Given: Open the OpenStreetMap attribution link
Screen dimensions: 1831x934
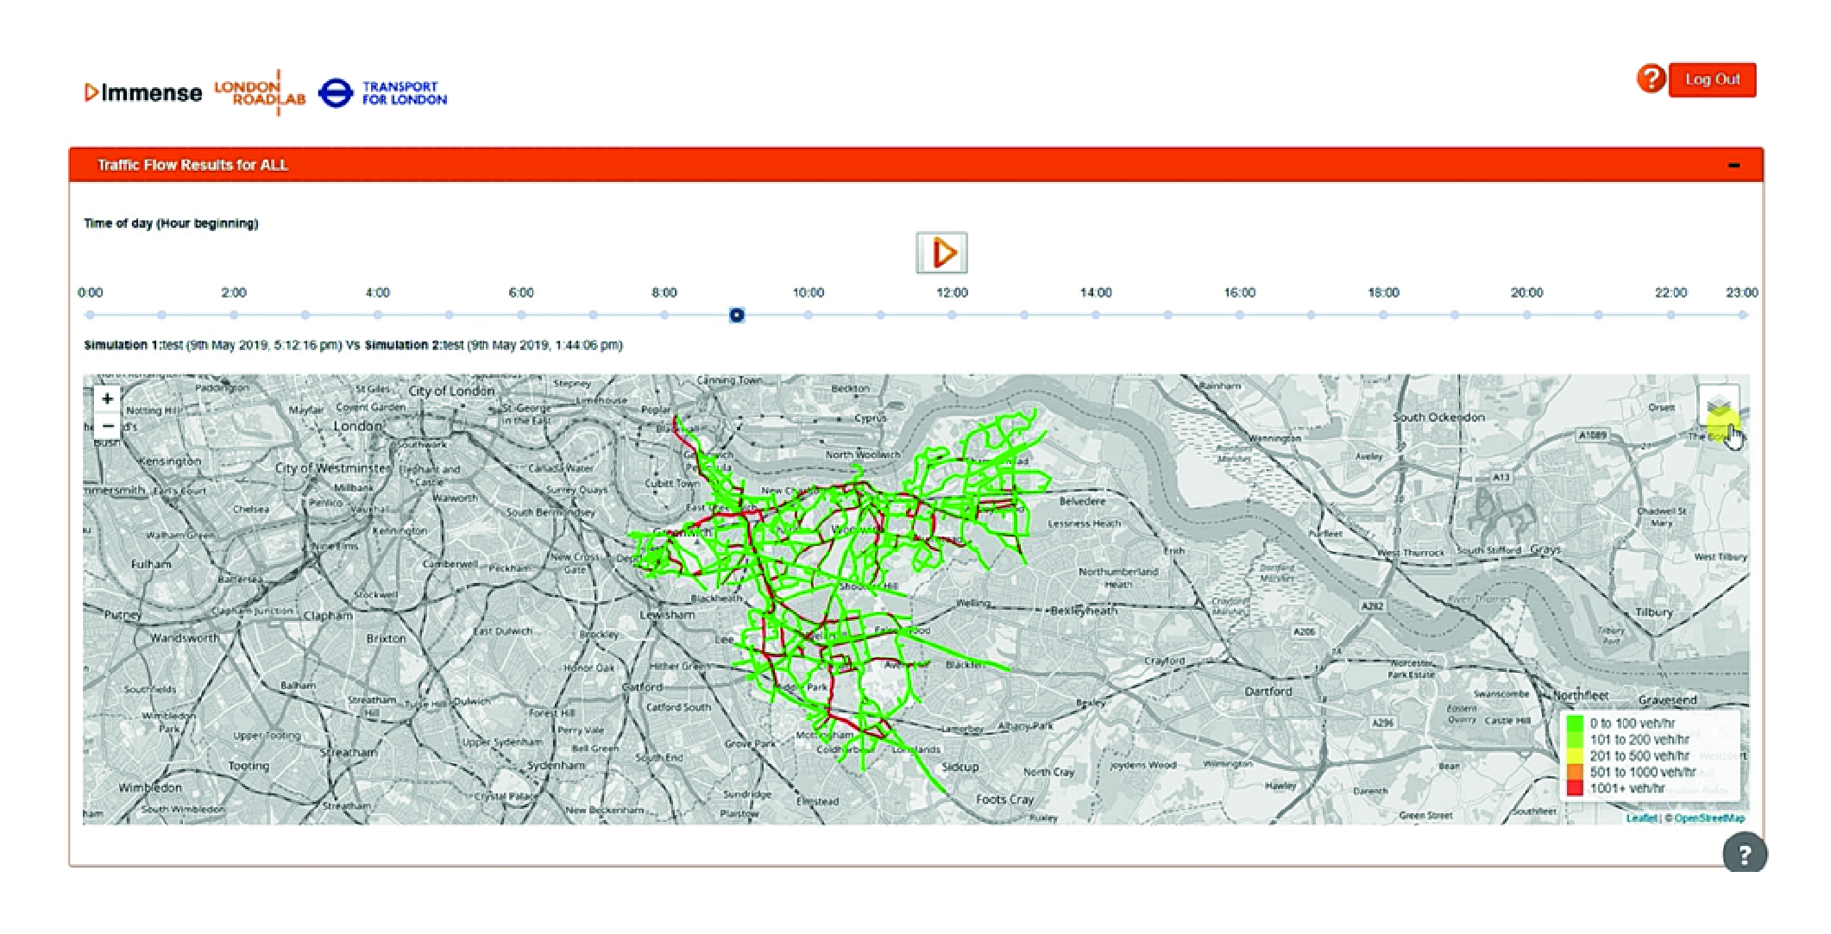Looking at the screenshot, I should [x=1708, y=818].
